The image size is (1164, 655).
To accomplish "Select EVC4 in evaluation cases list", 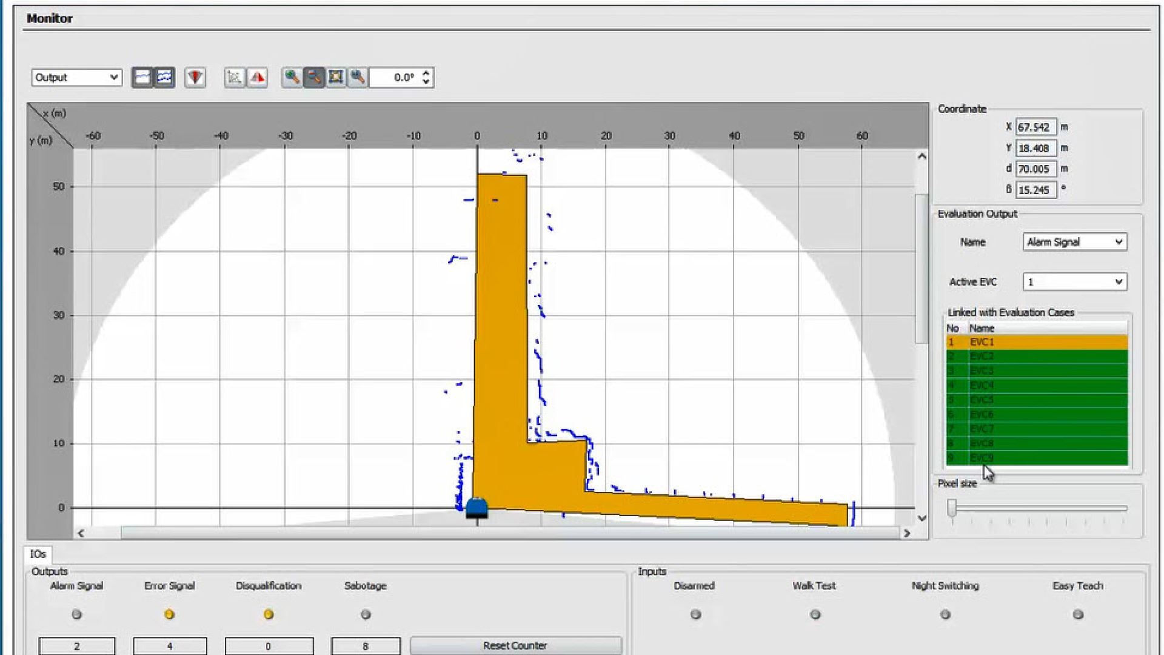I will click(x=1037, y=386).
